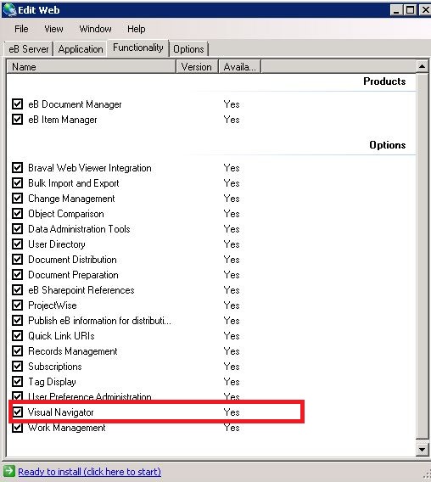This screenshot has height=482, width=431.
Task: Click Ready to install link
Action: click(x=89, y=472)
